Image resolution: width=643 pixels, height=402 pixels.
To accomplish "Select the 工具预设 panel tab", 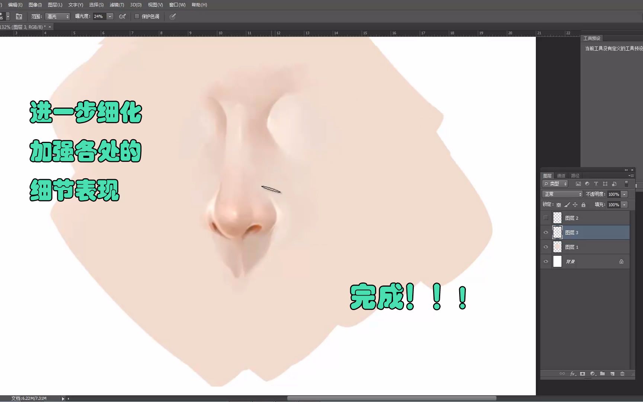I will [592, 38].
